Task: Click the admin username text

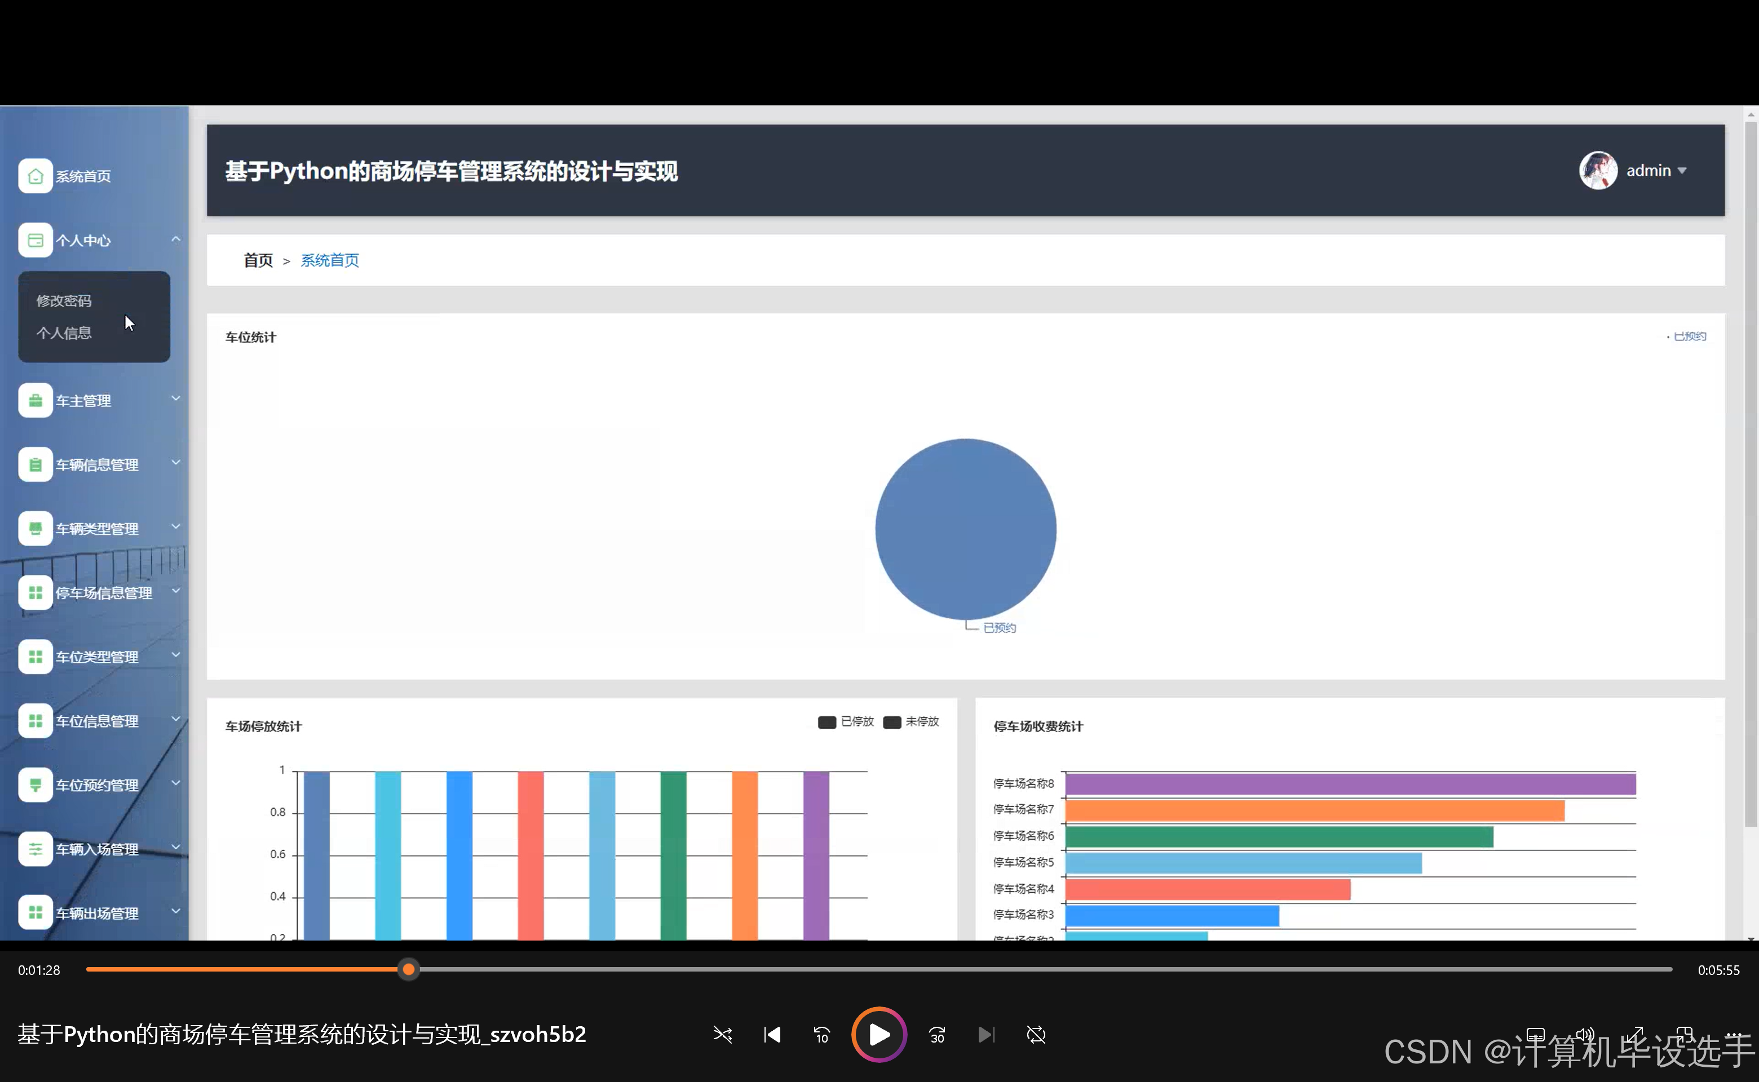Action: 1648,171
